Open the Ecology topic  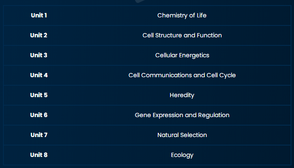(182, 155)
